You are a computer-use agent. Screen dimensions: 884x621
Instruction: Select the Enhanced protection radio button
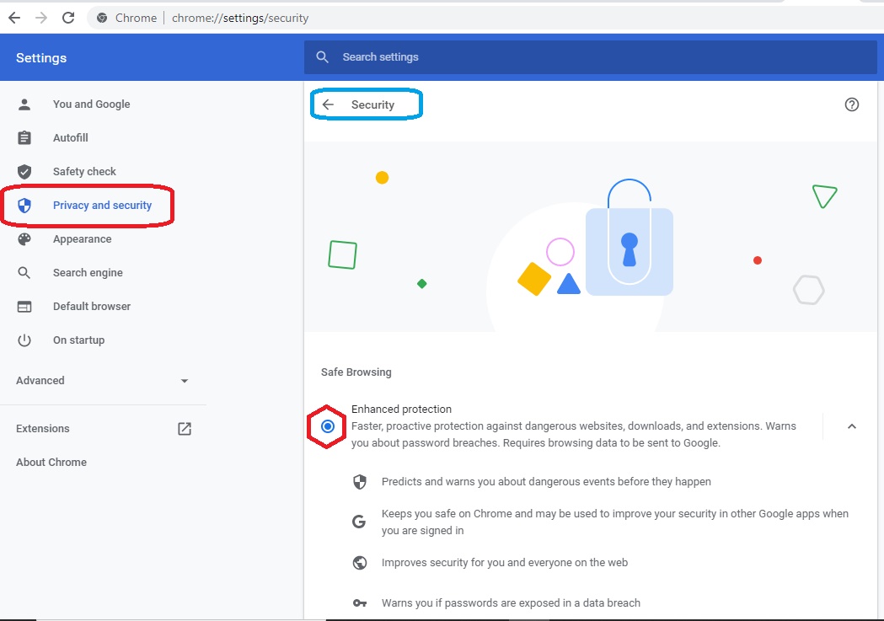point(328,426)
